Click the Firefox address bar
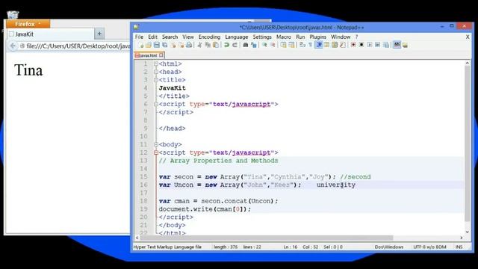This screenshot has width=478, height=269. pyautogui.click(x=75, y=46)
